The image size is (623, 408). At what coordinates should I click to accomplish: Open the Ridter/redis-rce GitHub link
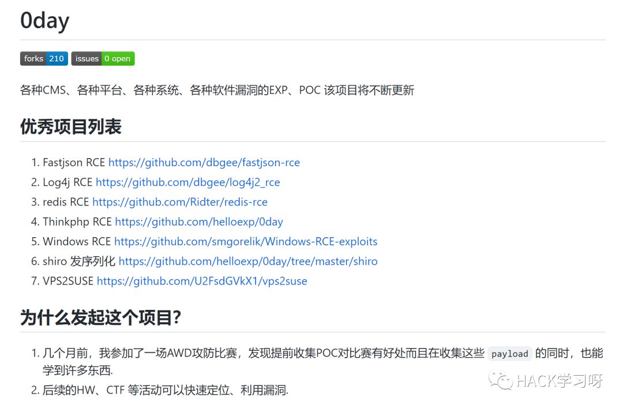coord(180,202)
